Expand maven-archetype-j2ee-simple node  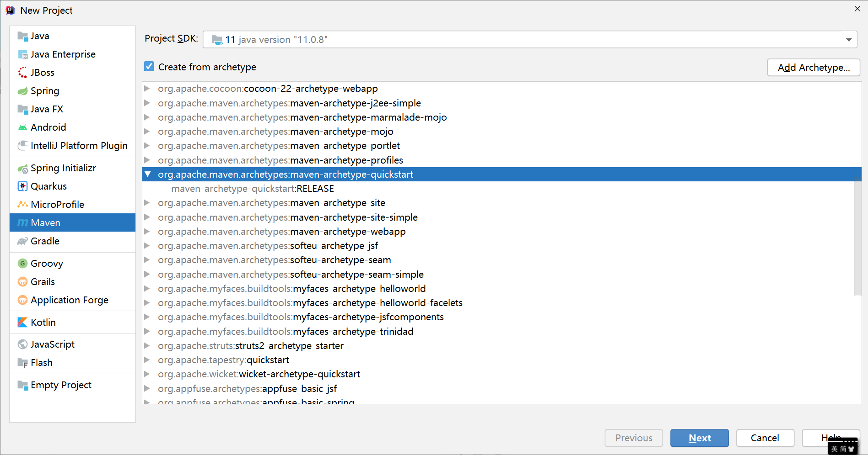click(x=147, y=103)
